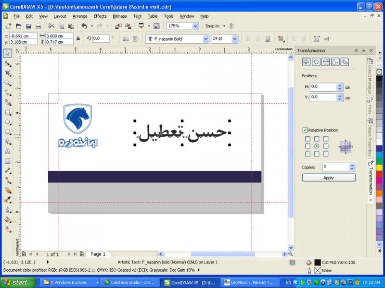The height and width of the screenshot is (288, 385).
Task: Select the center anchor radio button
Action: (316, 146)
